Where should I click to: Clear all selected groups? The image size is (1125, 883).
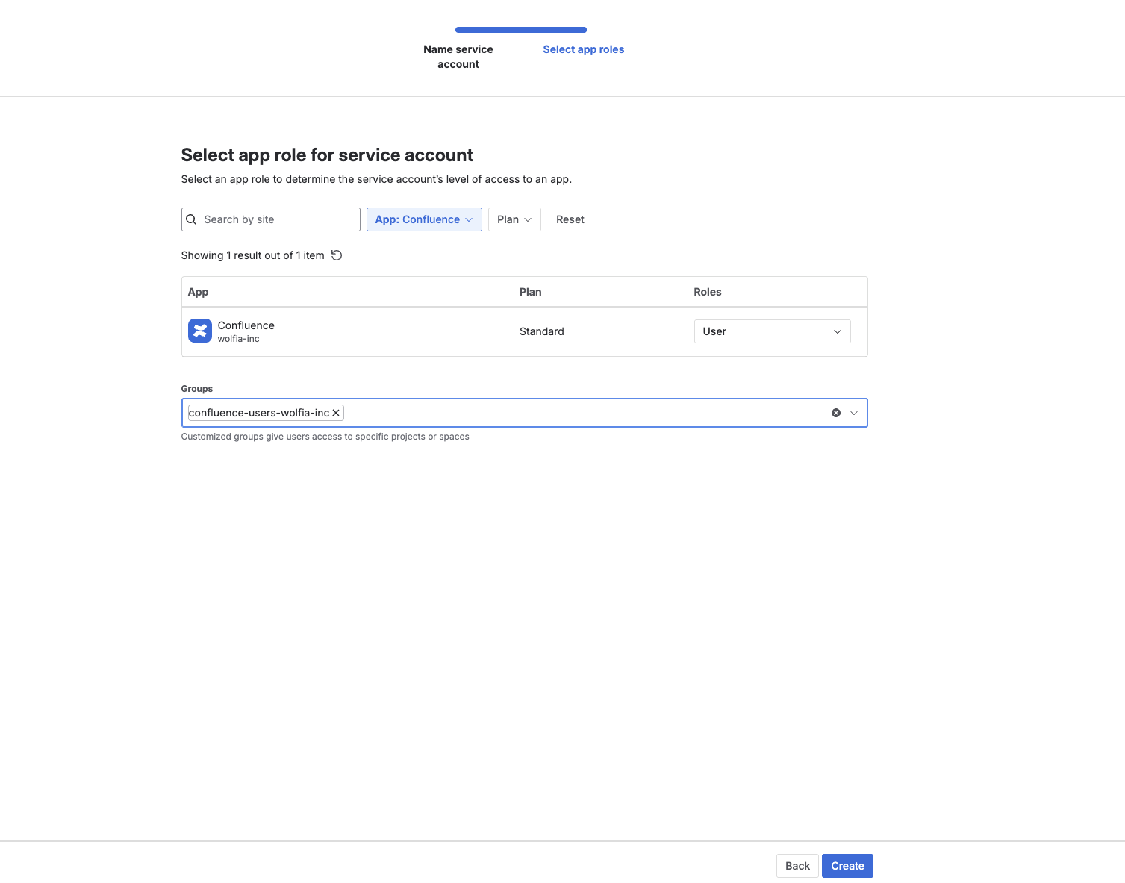[836, 413]
